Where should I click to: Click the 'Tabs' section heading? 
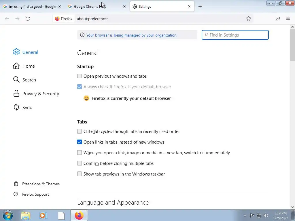(x=82, y=122)
